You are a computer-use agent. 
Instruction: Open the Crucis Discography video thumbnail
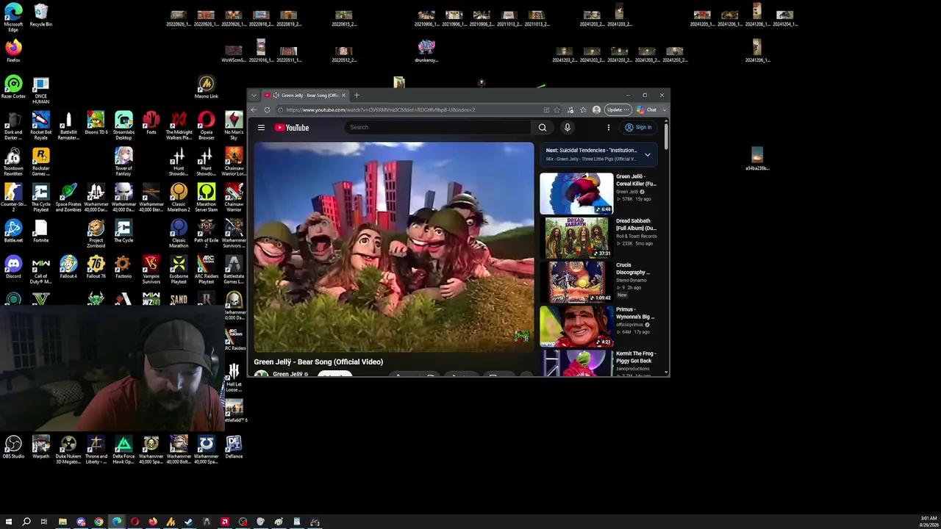pos(576,281)
